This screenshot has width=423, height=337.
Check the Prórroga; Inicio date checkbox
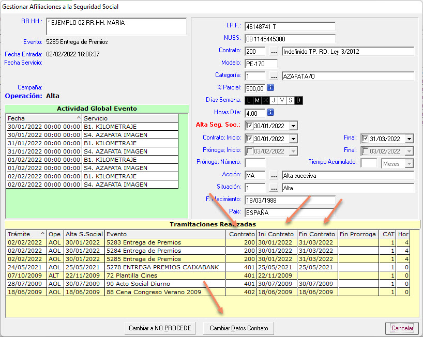tap(250, 151)
